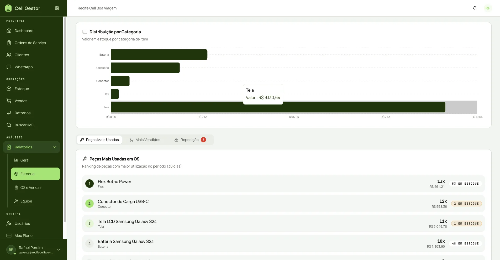Click the Geral bar chart icon
Screen dimensions: 500x260
pyautogui.click(x=16, y=160)
